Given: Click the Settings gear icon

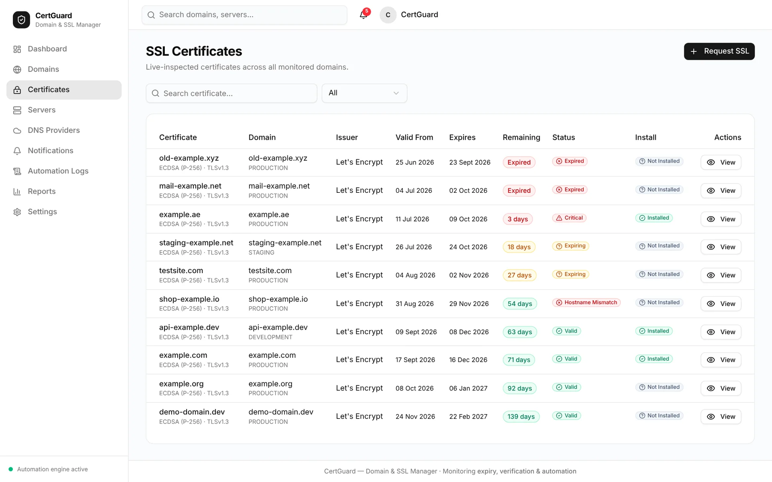Looking at the screenshot, I should pyautogui.click(x=17, y=212).
